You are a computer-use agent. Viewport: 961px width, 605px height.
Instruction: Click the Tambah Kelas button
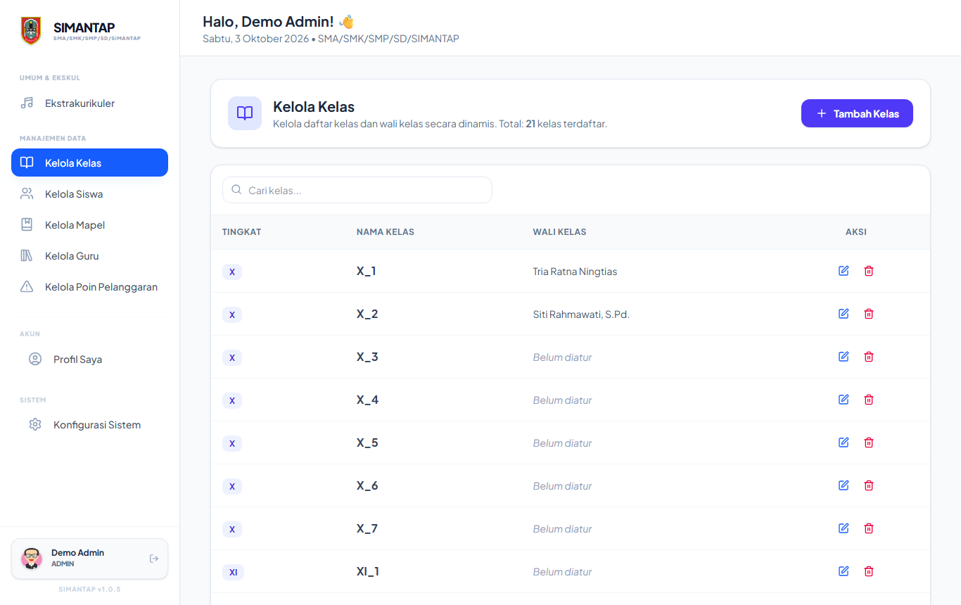click(857, 113)
